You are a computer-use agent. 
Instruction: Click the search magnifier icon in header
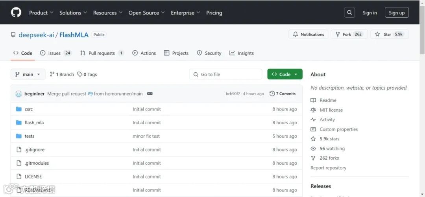pos(349,13)
